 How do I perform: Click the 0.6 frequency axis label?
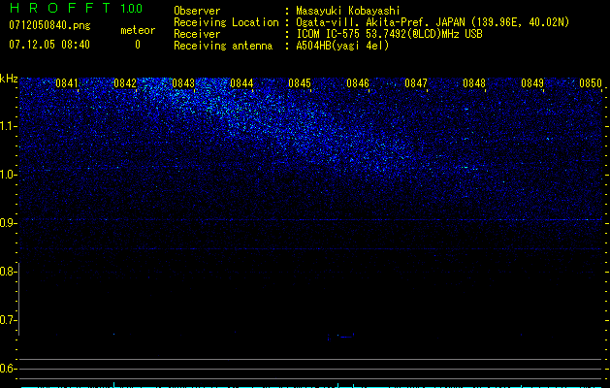pos(8,369)
